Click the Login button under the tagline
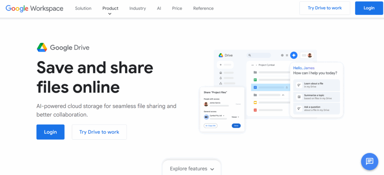Viewport: 384px width, 175px height. (51, 132)
